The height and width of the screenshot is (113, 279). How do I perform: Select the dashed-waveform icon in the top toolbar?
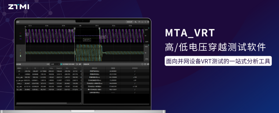coord(139,22)
